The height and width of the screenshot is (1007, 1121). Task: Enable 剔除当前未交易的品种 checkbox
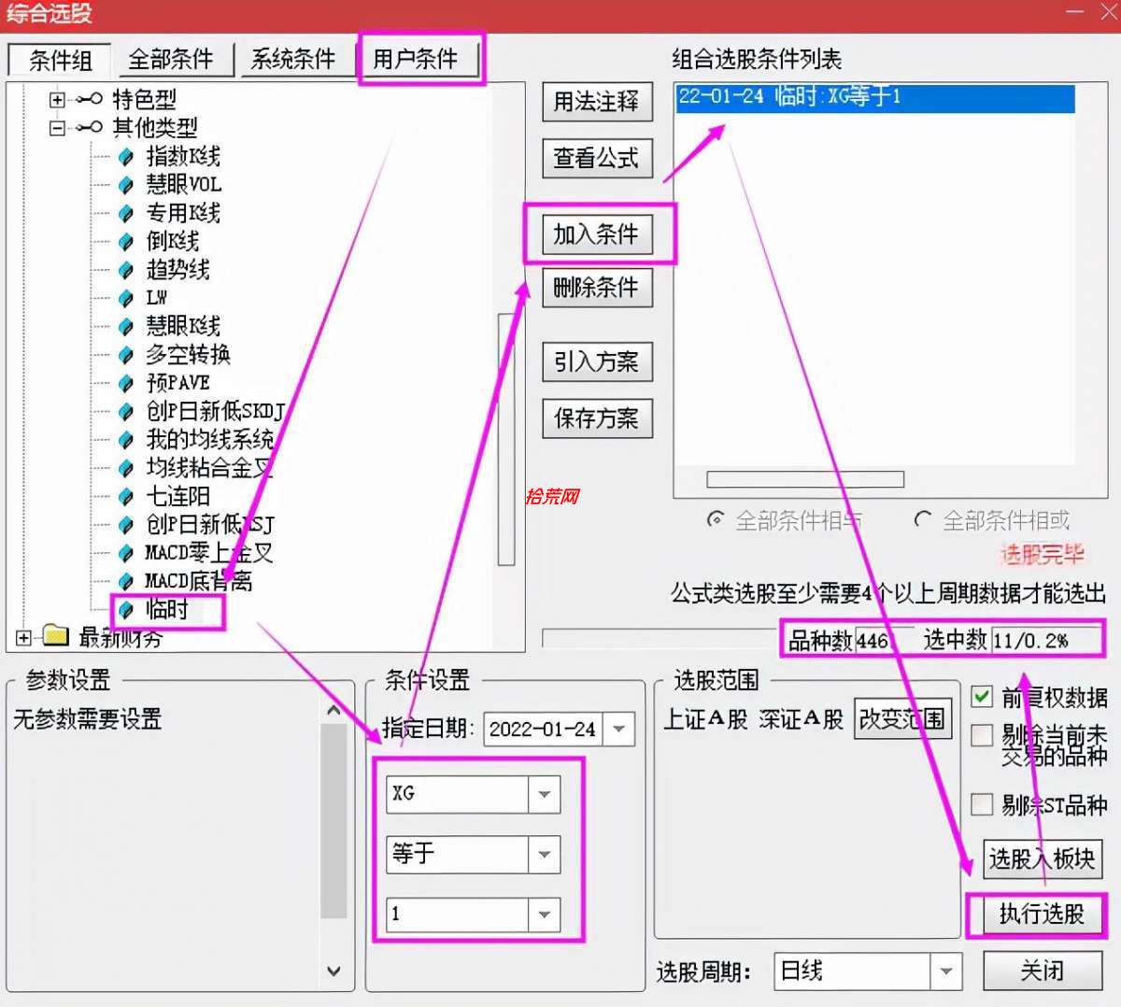coord(982,735)
